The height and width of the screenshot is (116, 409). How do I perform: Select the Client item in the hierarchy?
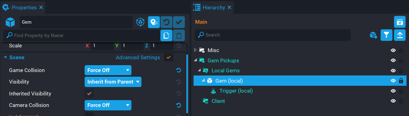(218, 101)
